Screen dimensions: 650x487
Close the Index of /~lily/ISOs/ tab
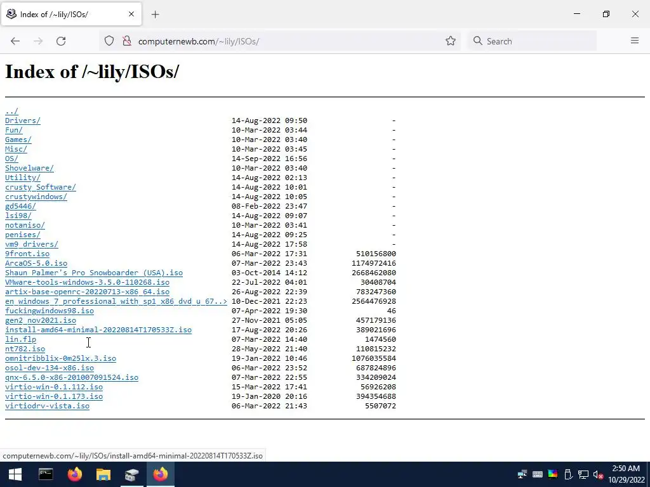click(131, 14)
